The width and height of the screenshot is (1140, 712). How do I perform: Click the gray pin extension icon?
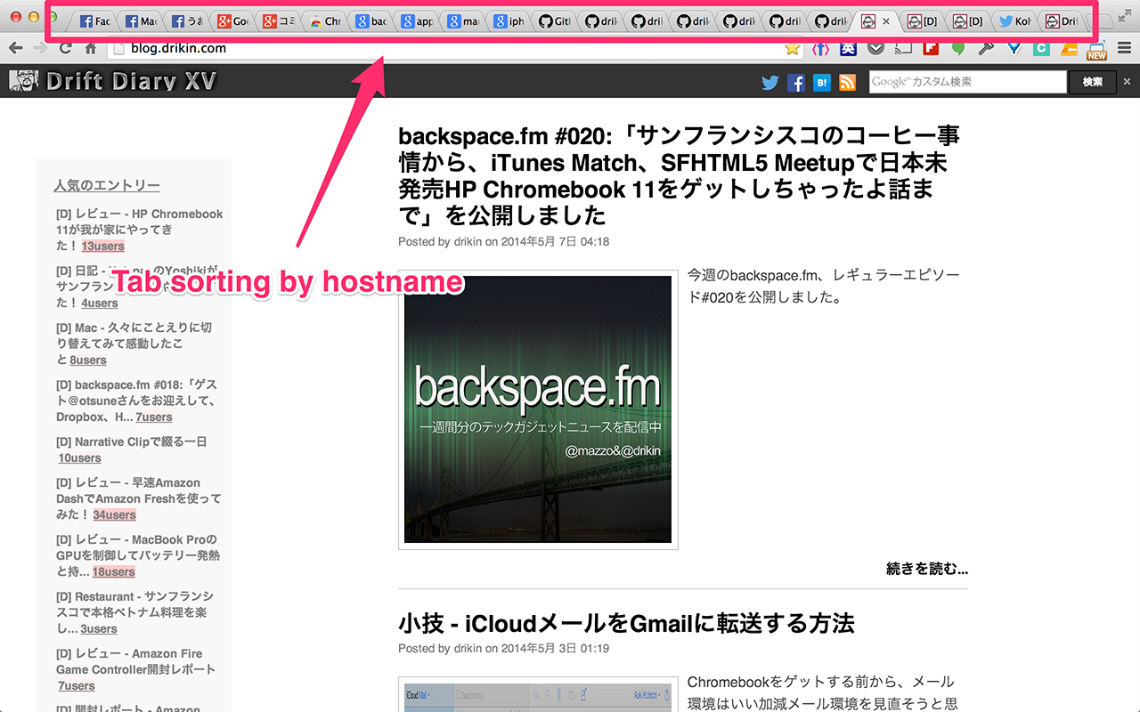click(986, 49)
